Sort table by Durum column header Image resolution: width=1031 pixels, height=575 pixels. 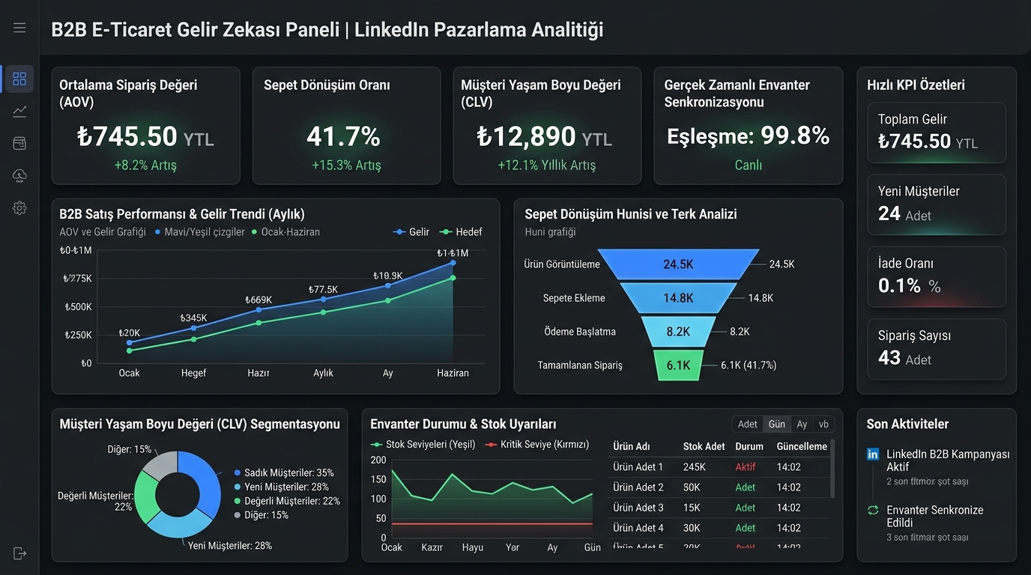749,446
